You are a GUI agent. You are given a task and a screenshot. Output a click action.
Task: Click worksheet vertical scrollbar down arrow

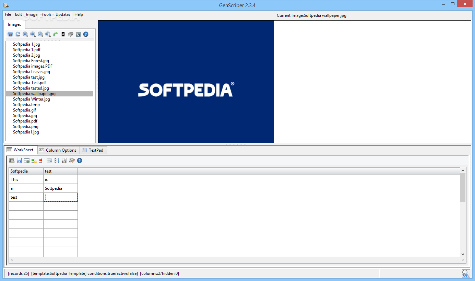pos(463,254)
